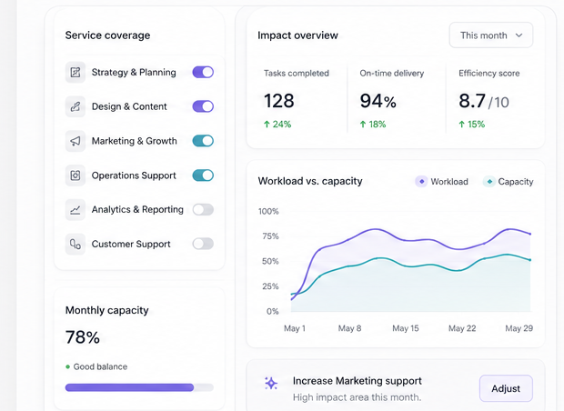The width and height of the screenshot is (564, 411).
Task: Click the Good balance status text
Action: click(x=100, y=366)
